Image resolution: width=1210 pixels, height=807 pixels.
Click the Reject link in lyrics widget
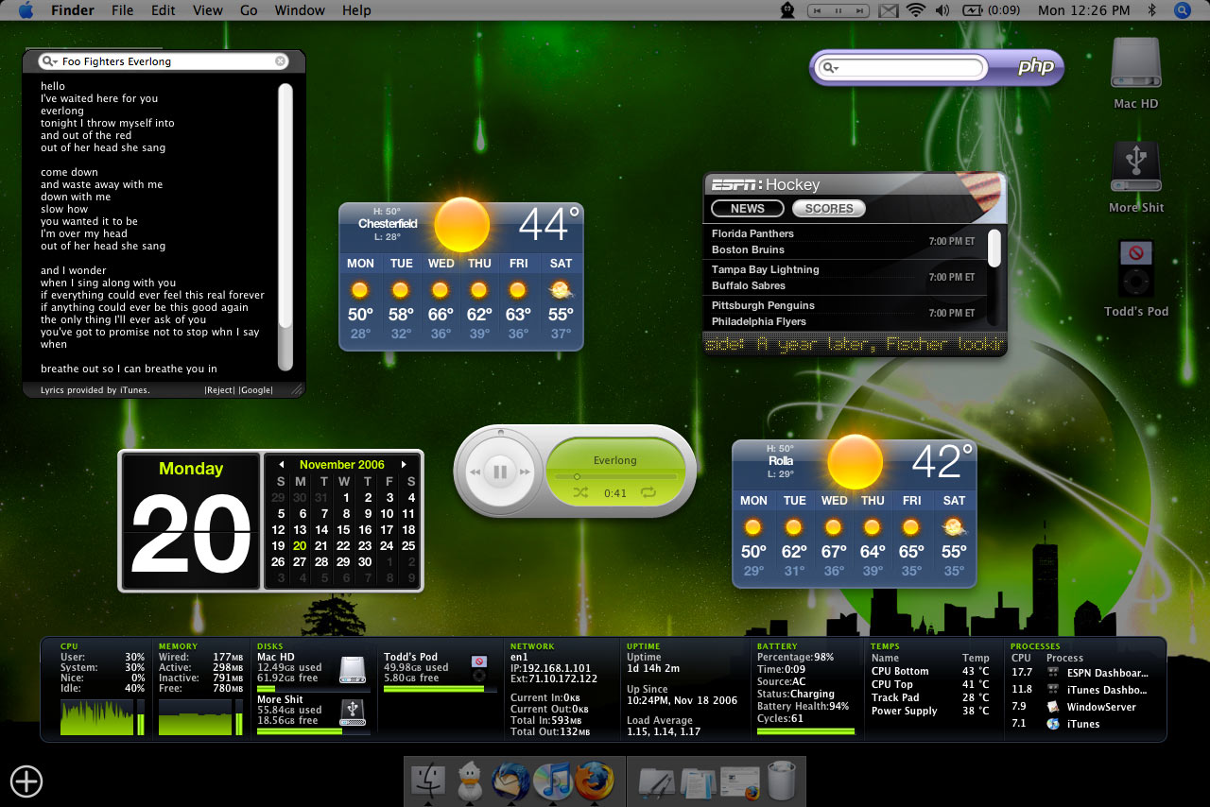219,390
